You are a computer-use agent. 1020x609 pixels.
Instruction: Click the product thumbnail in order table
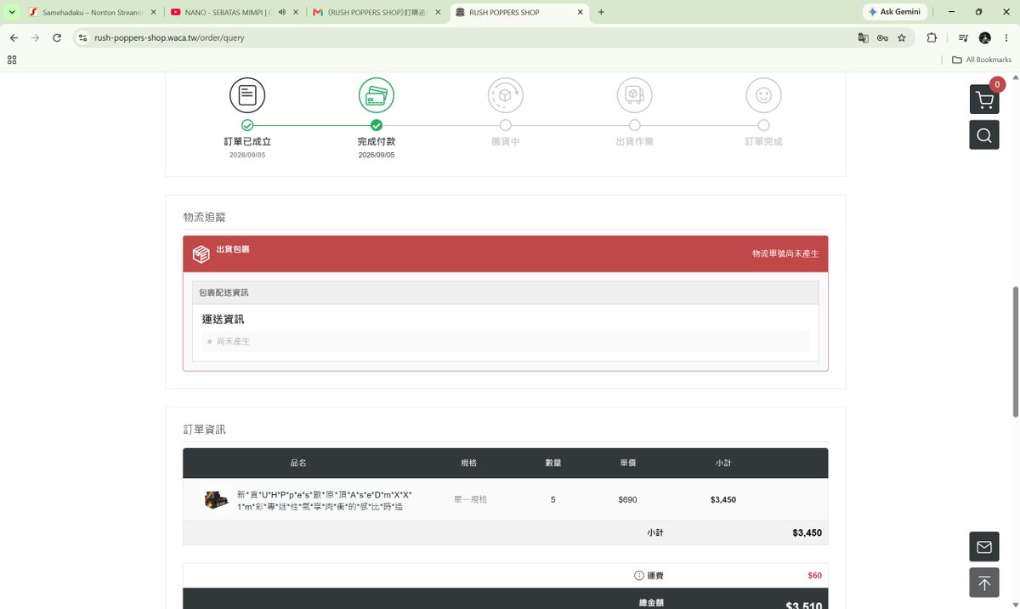tap(217, 500)
